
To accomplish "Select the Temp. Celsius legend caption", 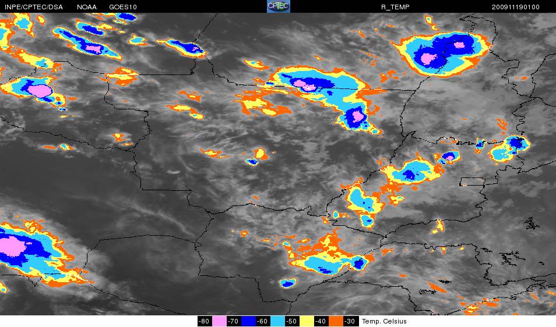I will point(384,321).
